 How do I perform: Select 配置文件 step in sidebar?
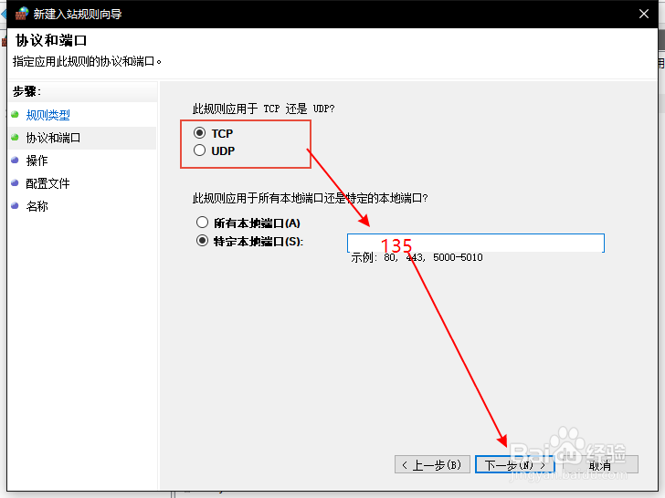click(47, 183)
